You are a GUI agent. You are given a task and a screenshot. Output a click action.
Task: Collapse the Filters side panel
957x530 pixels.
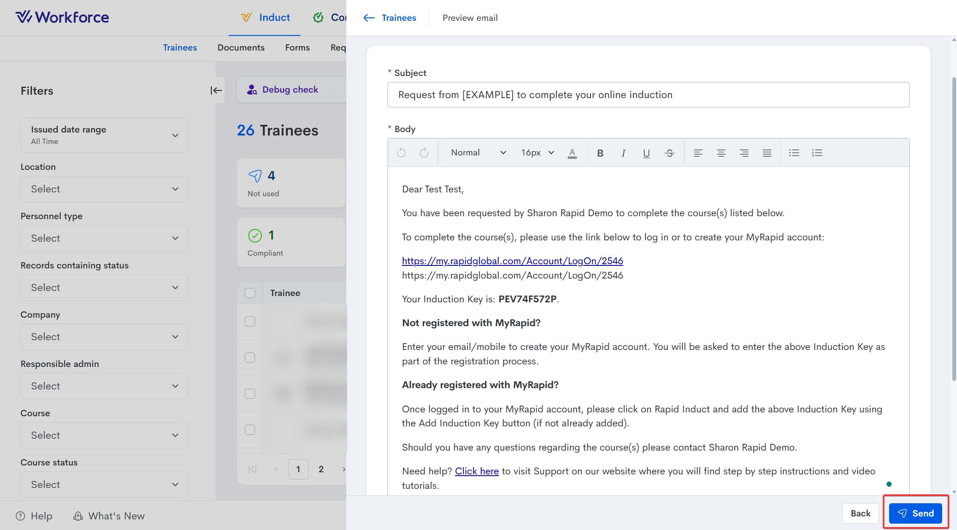click(x=216, y=90)
